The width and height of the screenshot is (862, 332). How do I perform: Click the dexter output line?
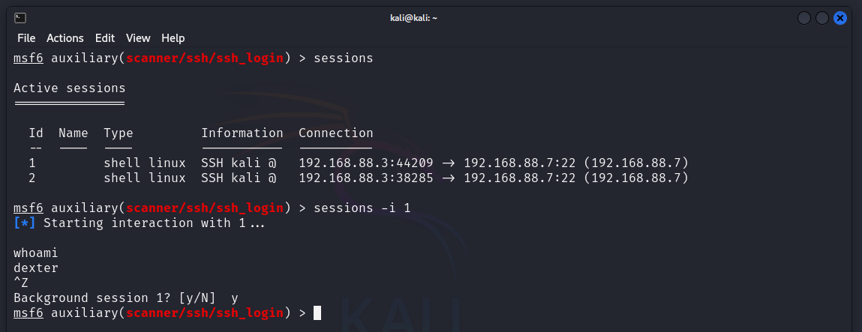36,268
